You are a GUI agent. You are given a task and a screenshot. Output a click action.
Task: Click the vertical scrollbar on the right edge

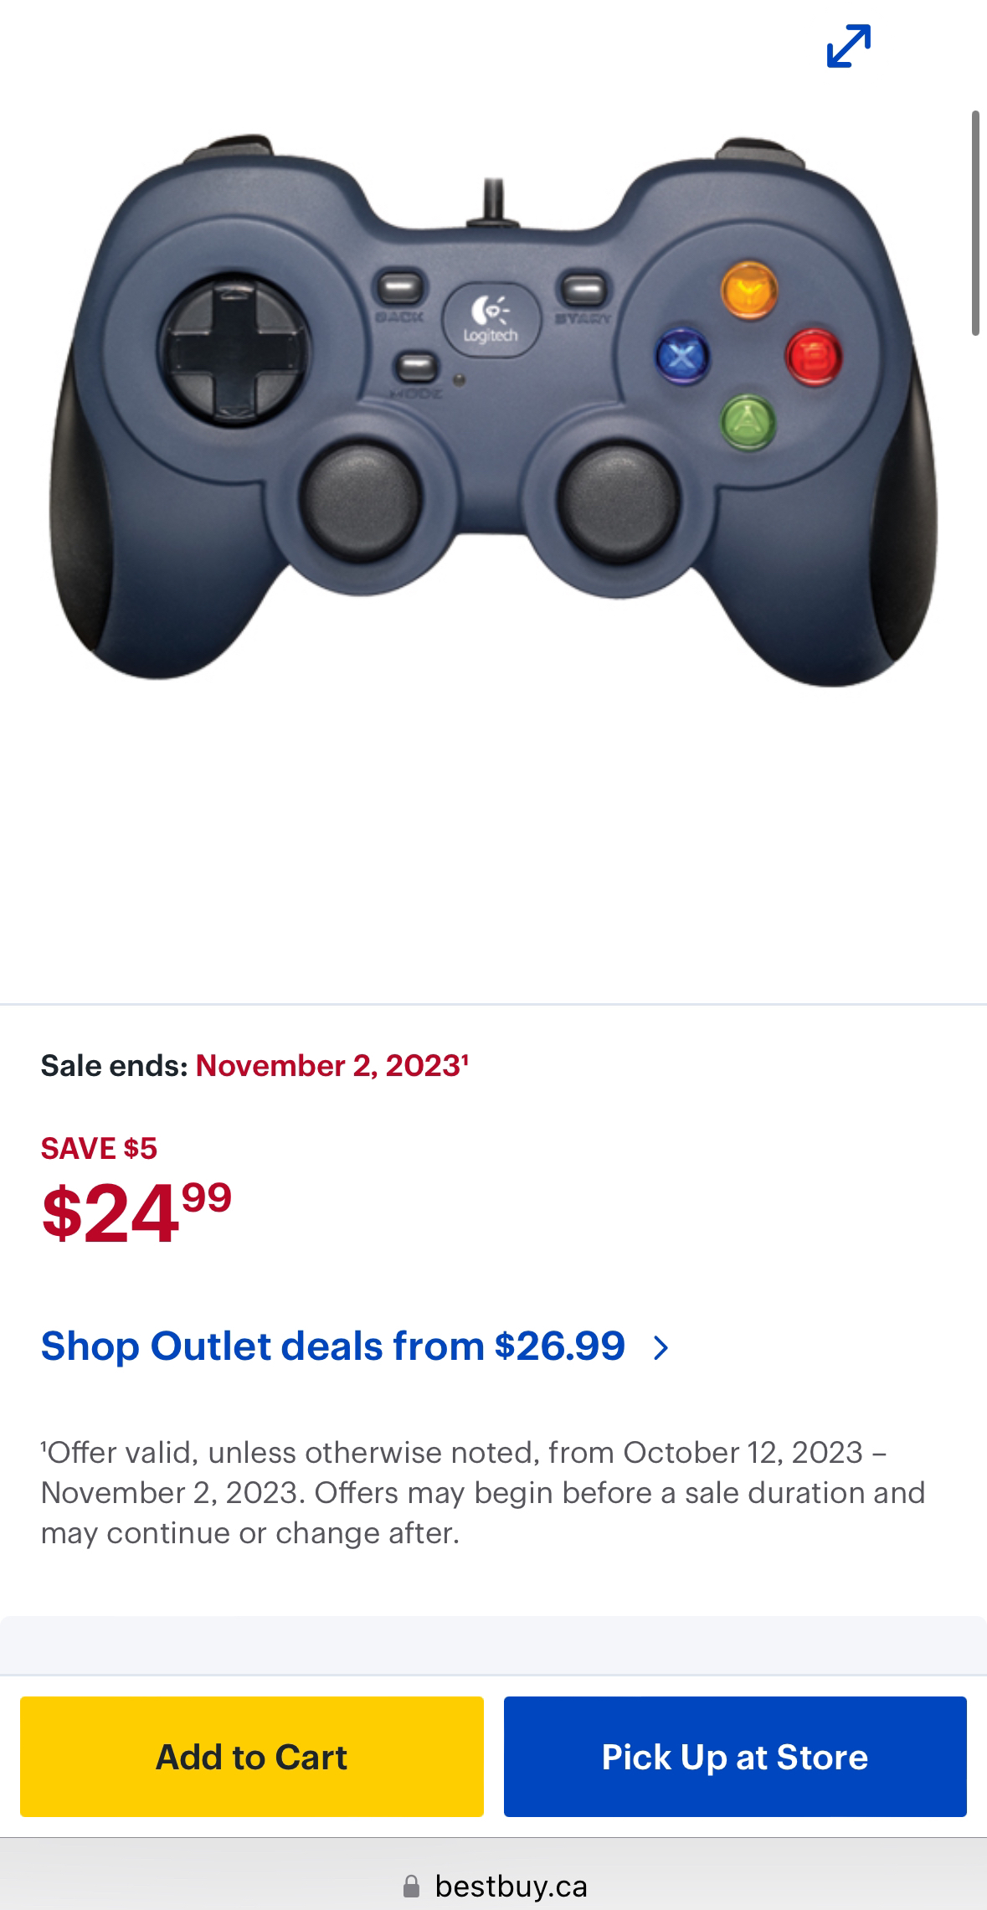975,223
